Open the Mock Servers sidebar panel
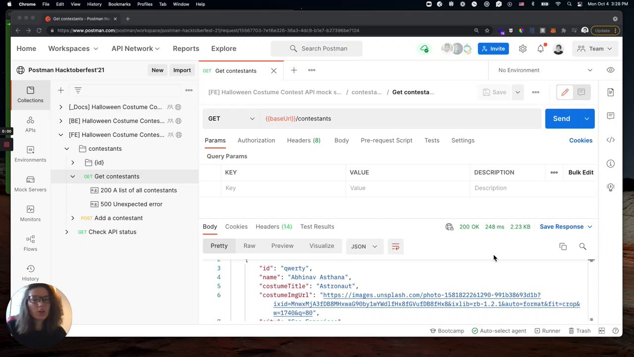634x357 pixels. click(30, 183)
